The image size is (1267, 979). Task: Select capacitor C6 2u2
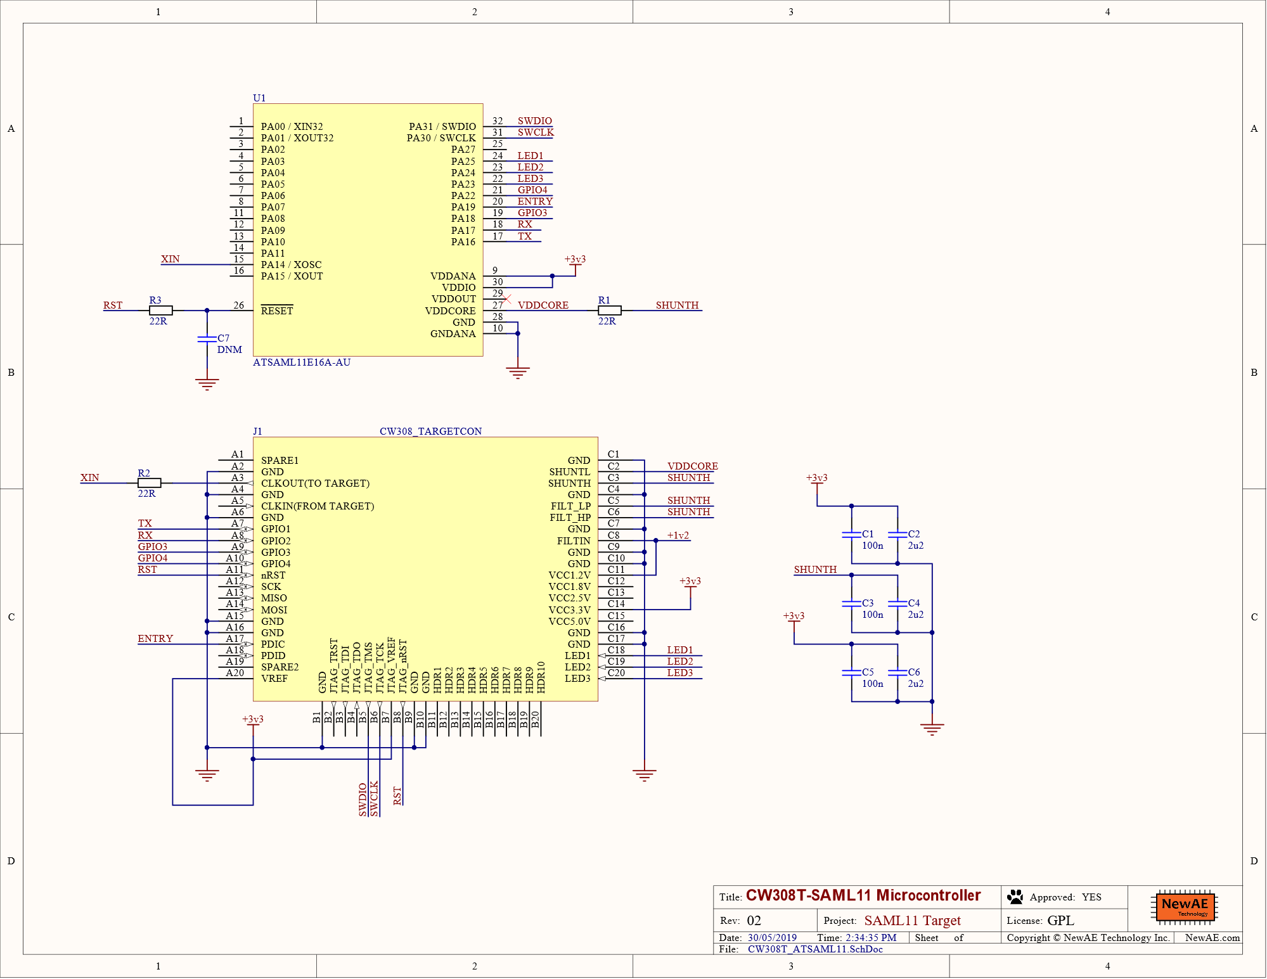coord(897,673)
